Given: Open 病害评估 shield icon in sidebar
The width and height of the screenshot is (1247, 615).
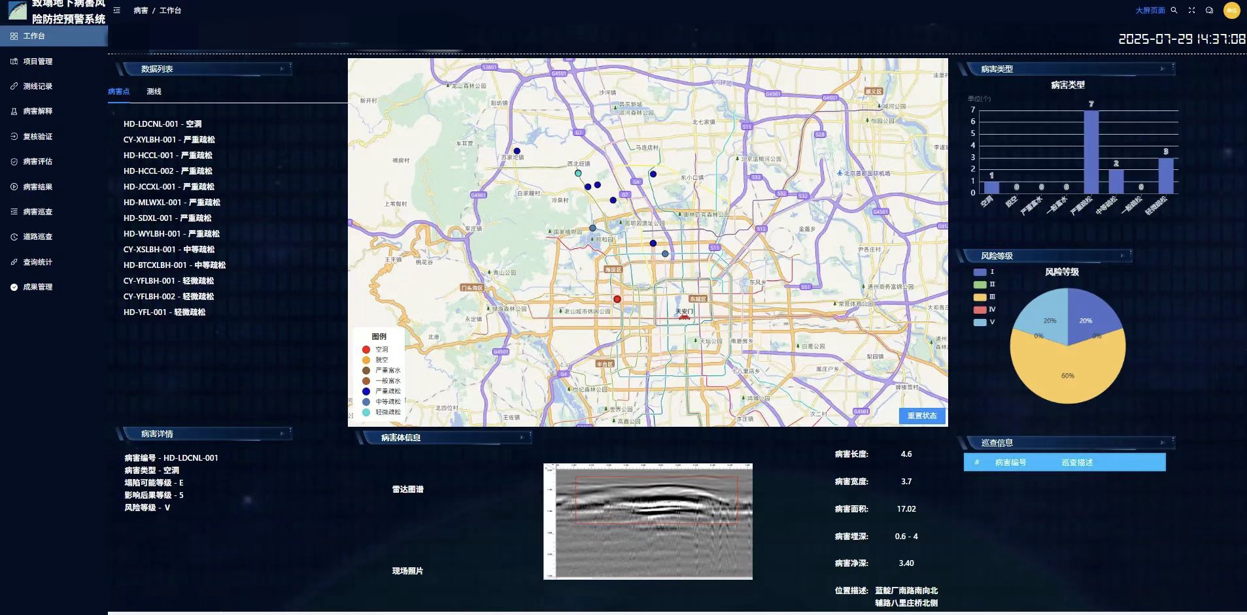Looking at the screenshot, I should (14, 161).
